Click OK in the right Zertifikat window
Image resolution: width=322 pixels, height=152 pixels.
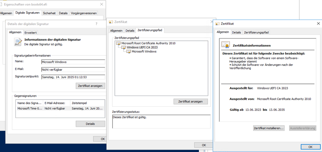(x=310, y=147)
